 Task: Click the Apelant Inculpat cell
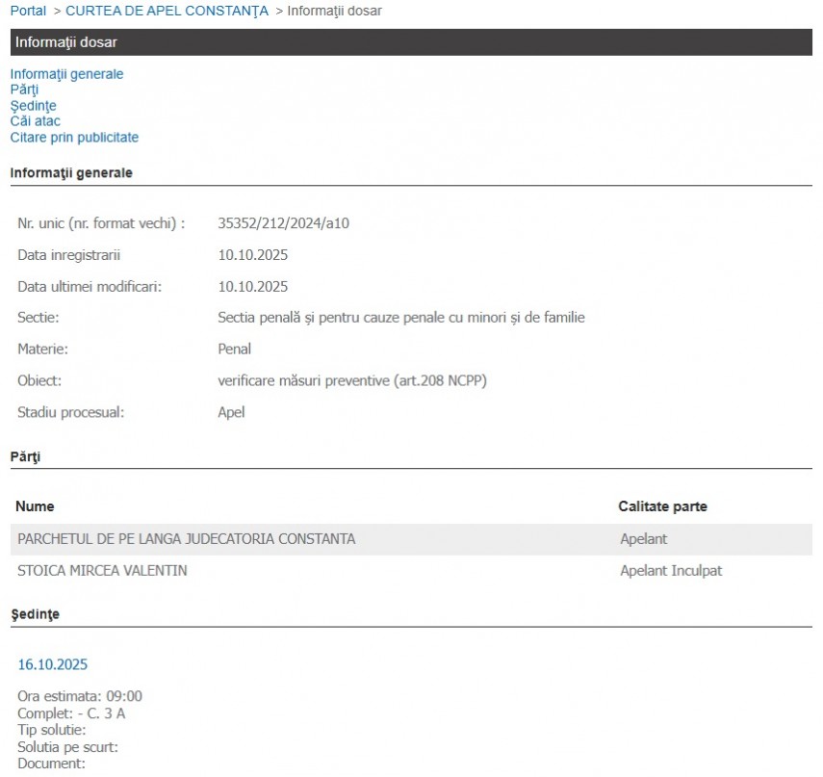[x=670, y=571]
